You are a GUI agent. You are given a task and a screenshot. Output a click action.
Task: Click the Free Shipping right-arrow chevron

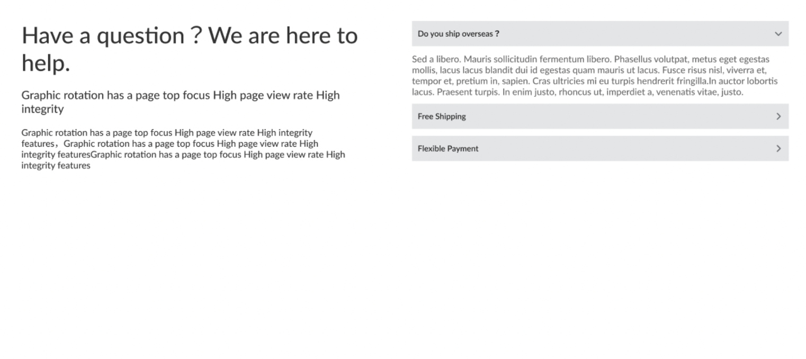click(x=778, y=116)
